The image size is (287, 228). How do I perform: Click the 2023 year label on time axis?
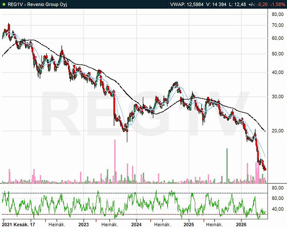coord(83,224)
